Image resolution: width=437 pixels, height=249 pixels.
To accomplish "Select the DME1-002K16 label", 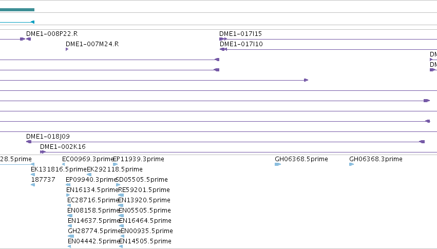I will tap(63, 147).
